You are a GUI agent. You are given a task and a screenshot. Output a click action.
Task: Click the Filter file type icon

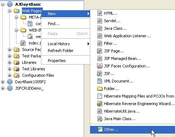100,43
